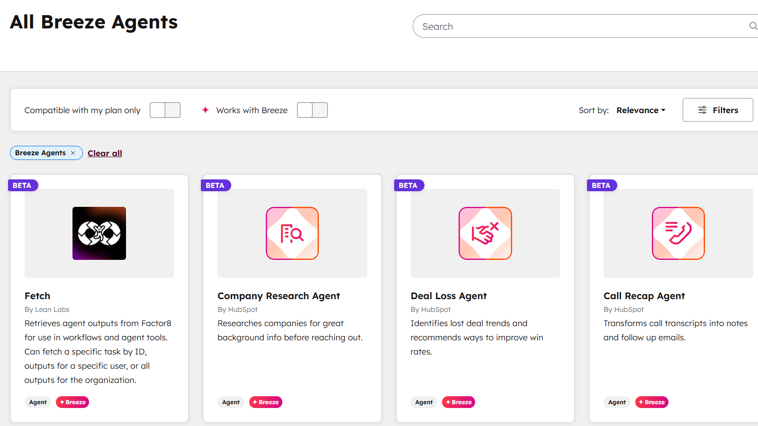Open the Fetch listing title
The width and height of the screenshot is (758, 426).
pos(37,296)
